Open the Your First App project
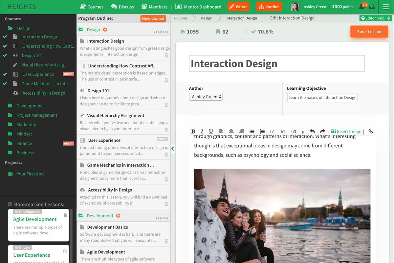Image resolution: width=394 pixels, height=263 pixels. [30, 174]
